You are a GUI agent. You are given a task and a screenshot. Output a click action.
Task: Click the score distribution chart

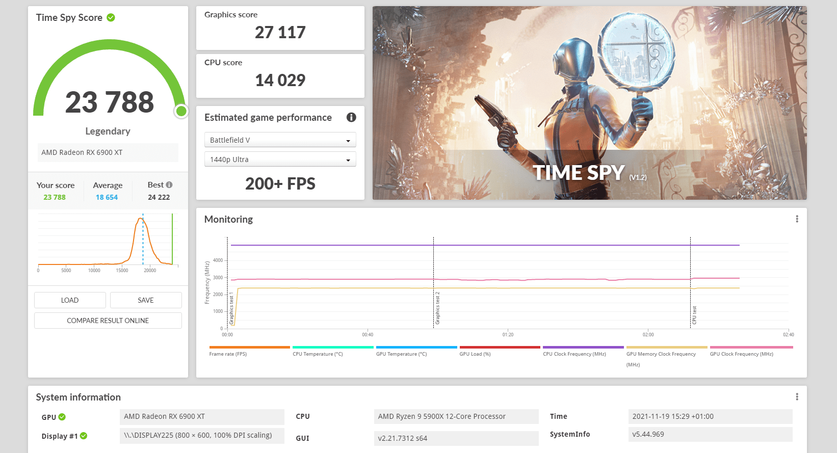(108, 243)
